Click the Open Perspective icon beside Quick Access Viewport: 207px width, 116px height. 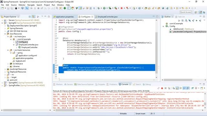[196, 12]
